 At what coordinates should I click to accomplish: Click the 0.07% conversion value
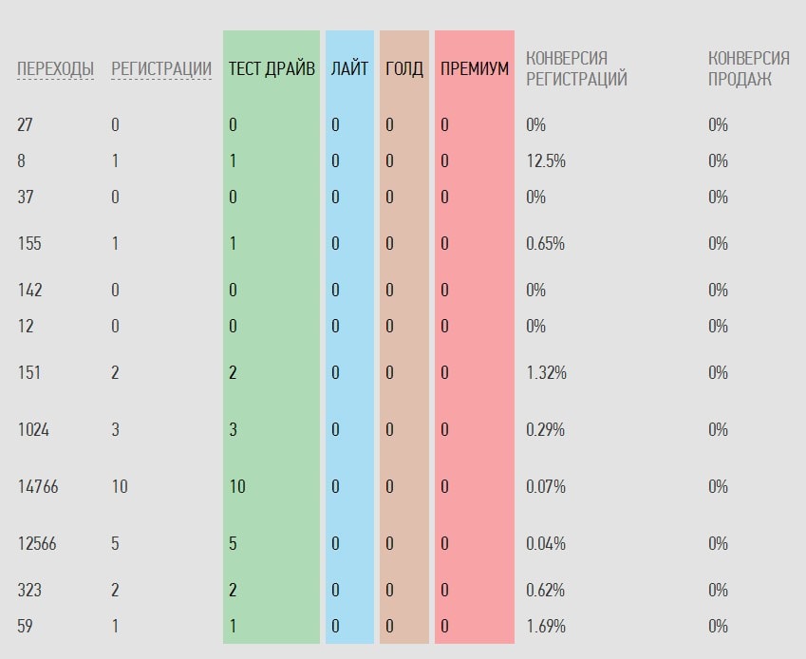(x=546, y=486)
